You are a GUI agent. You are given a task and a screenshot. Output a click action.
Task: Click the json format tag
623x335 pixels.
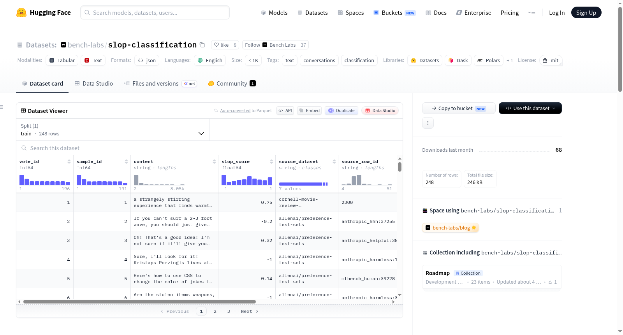click(x=147, y=60)
